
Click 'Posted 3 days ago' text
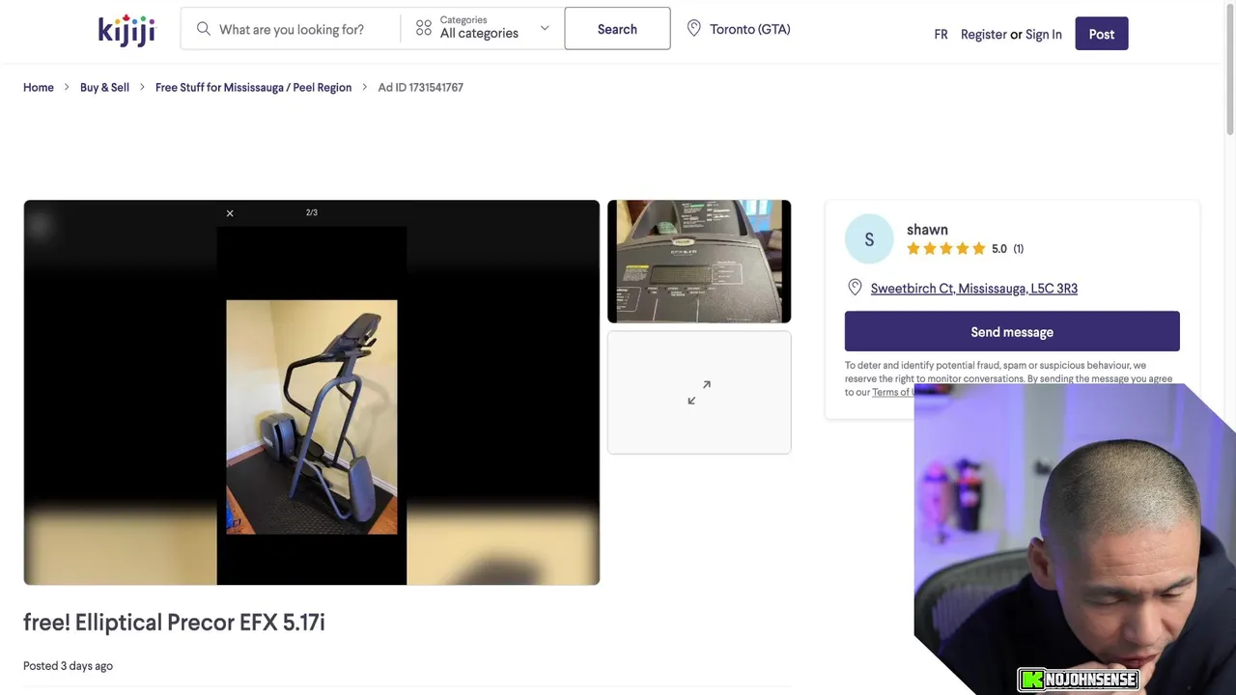pyautogui.click(x=68, y=666)
